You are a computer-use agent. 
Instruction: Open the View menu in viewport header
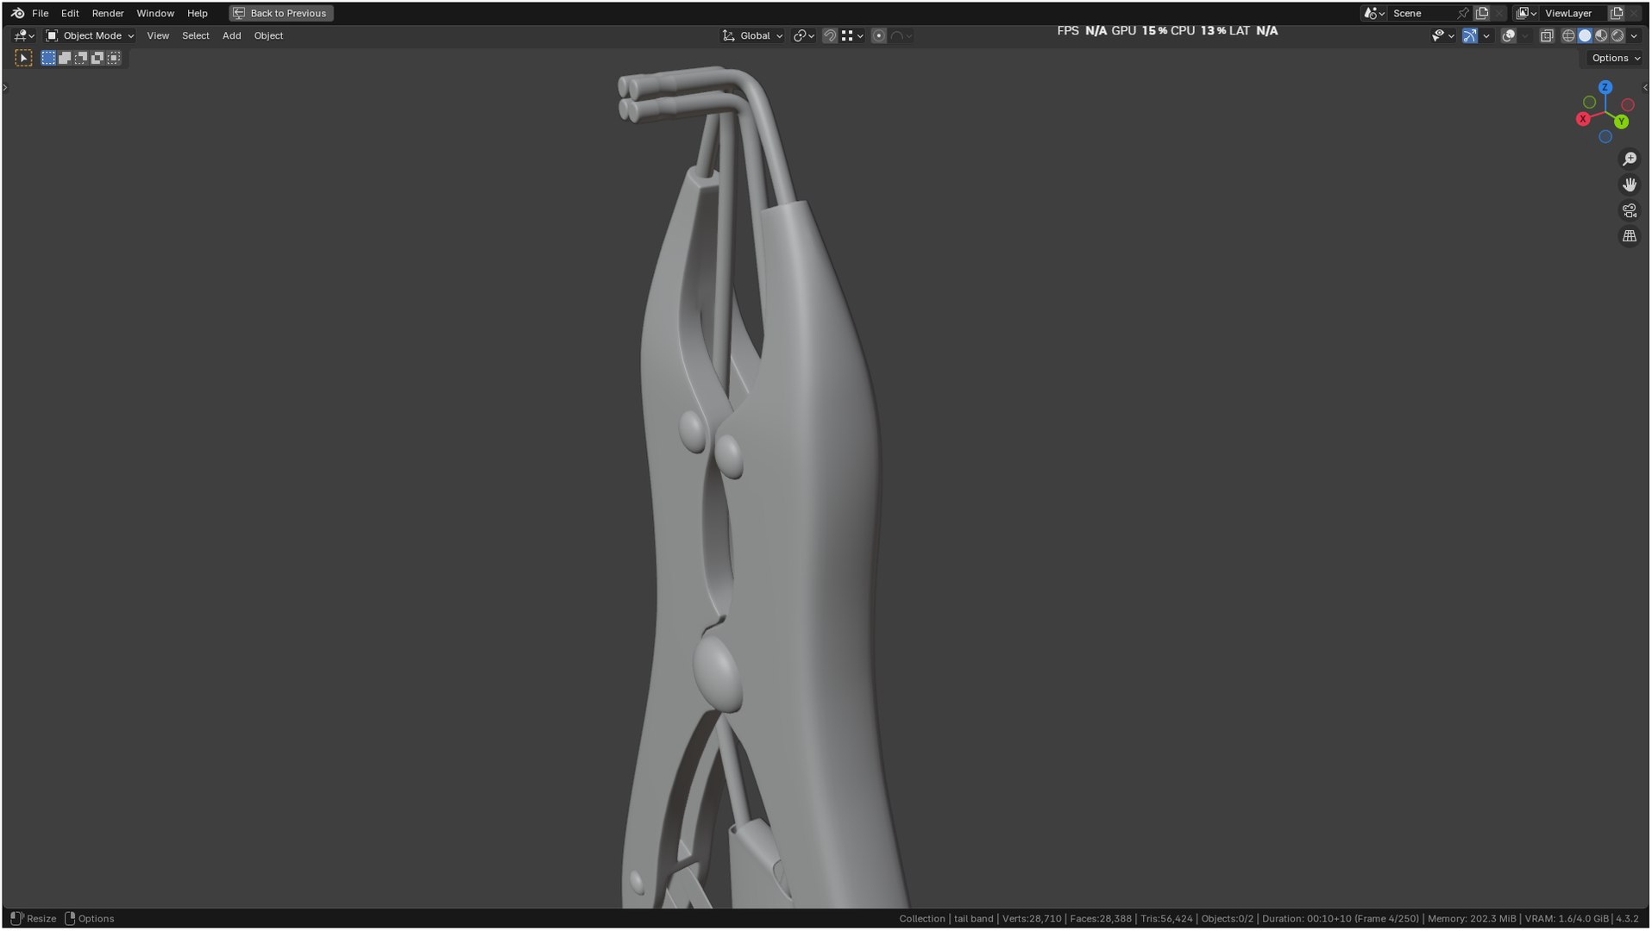[158, 35]
